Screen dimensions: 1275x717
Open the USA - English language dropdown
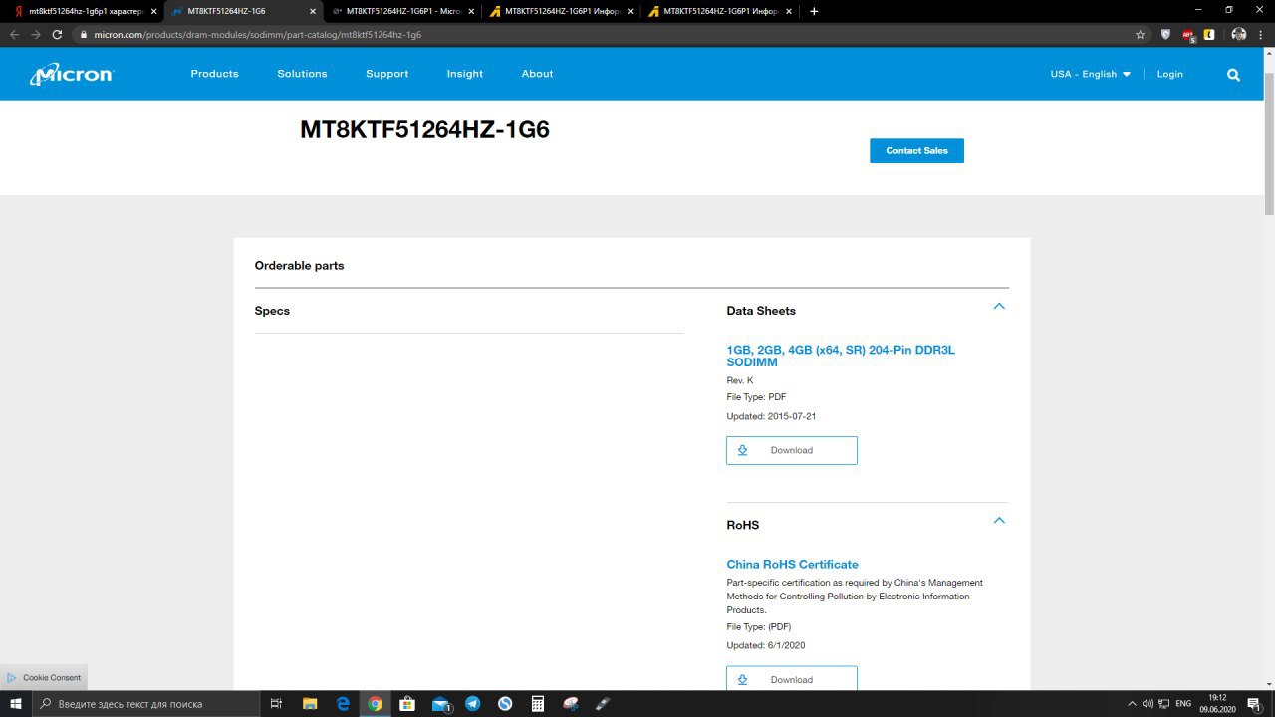[x=1090, y=74]
